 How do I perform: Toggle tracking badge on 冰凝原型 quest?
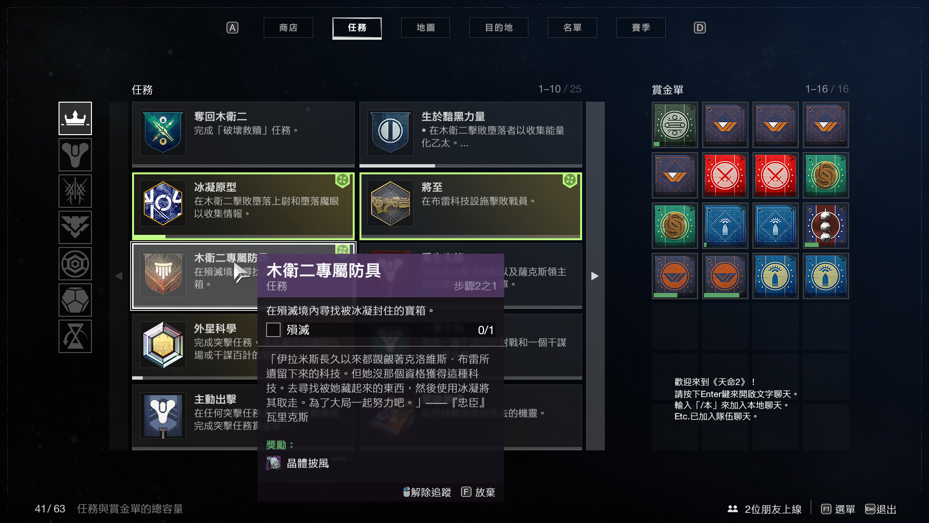pyautogui.click(x=343, y=180)
